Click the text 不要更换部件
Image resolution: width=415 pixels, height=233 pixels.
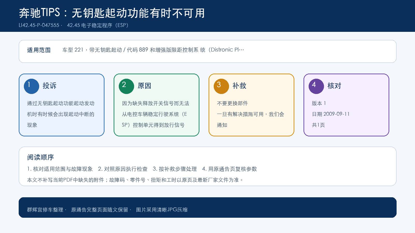(232, 103)
